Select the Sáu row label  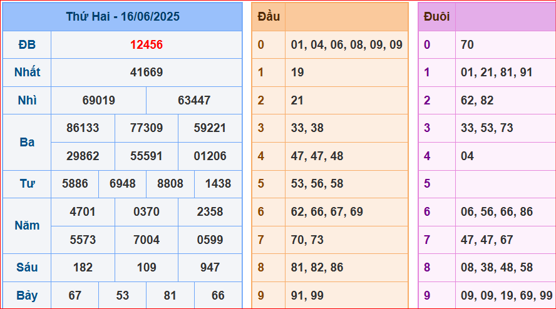[x=27, y=267]
